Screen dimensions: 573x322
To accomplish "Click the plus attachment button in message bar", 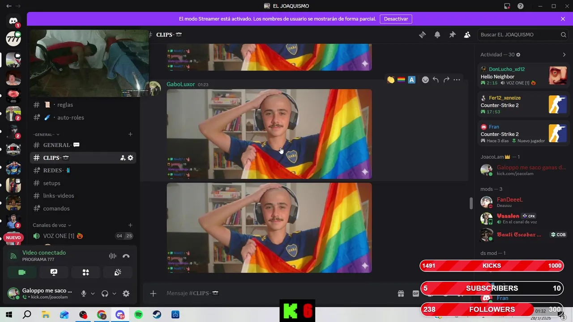I will [x=153, y=293].
